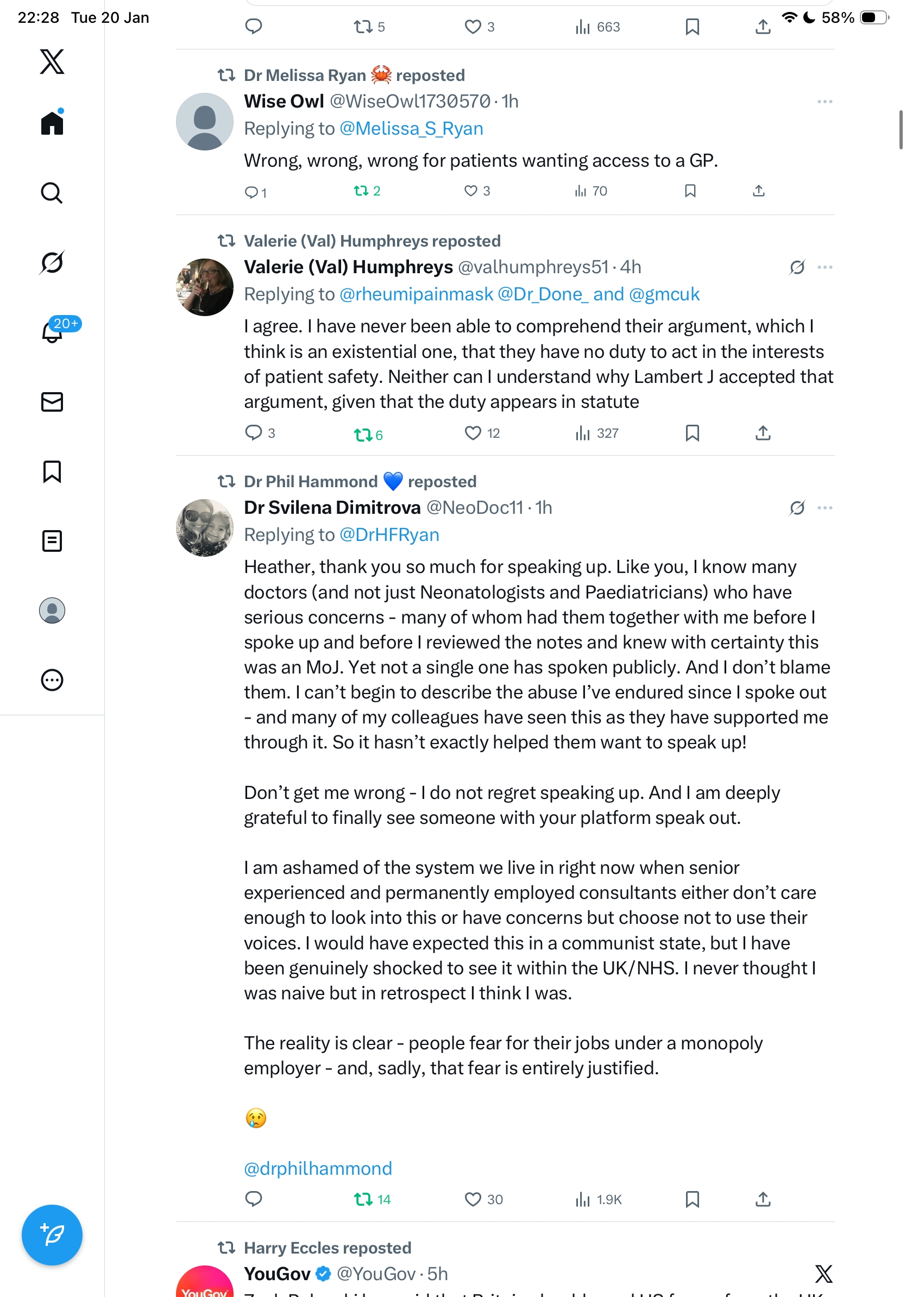Viewport: 906px width, 1297px height.
Task: Open Notifications bell with 20+ badge
Action: point(52,332)
